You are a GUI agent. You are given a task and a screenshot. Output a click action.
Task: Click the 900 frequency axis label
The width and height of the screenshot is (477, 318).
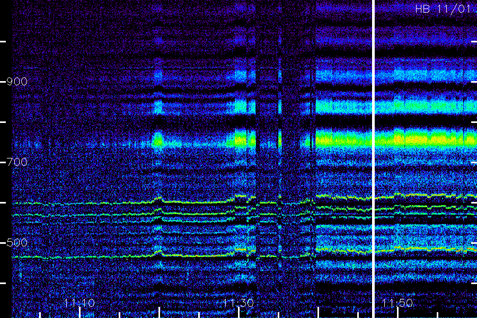click(17, 82)
